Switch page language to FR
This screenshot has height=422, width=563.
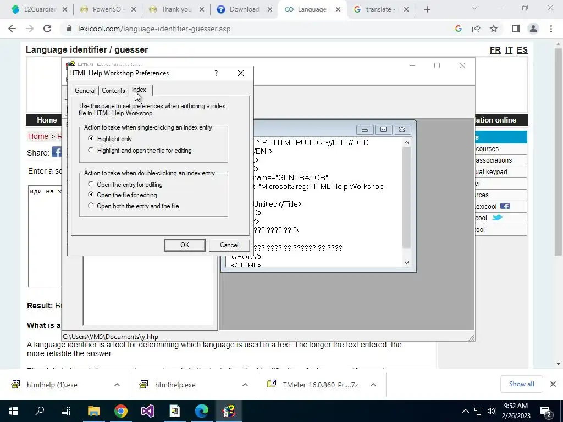[x=495, y=50]
